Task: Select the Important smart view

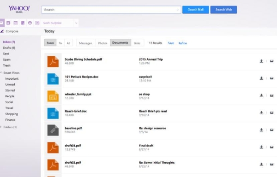Action: [12, 79]
